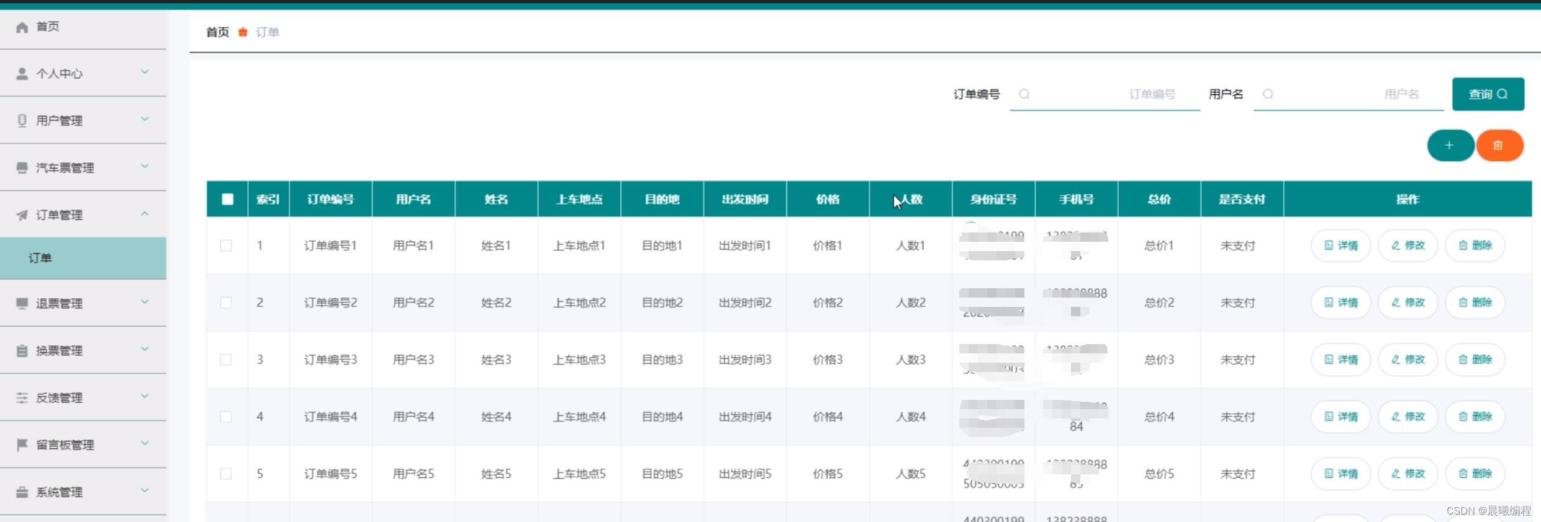The height and width of the screenshot is (522, 1541).
Task: Select the 订单 submenu item
Action: tap(83, 258)
